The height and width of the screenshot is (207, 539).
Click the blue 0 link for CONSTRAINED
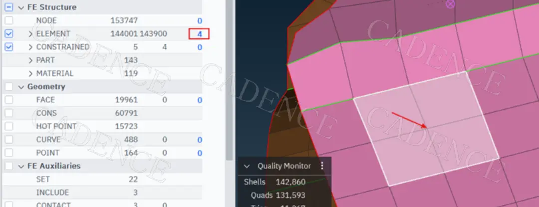(199, 47)
